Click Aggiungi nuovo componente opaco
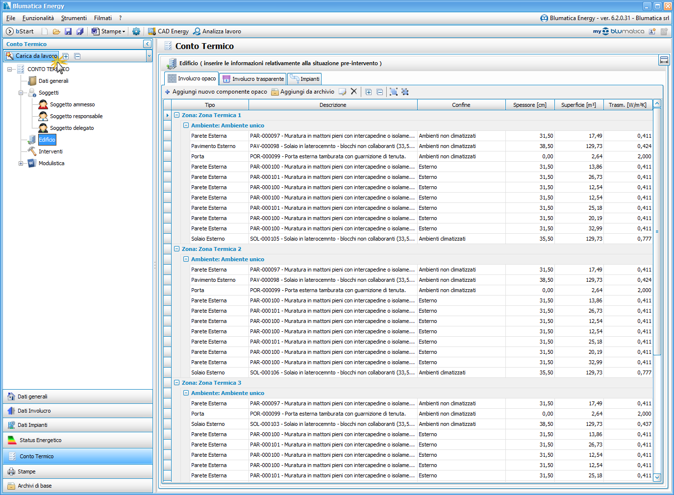 tap(216, 92)
